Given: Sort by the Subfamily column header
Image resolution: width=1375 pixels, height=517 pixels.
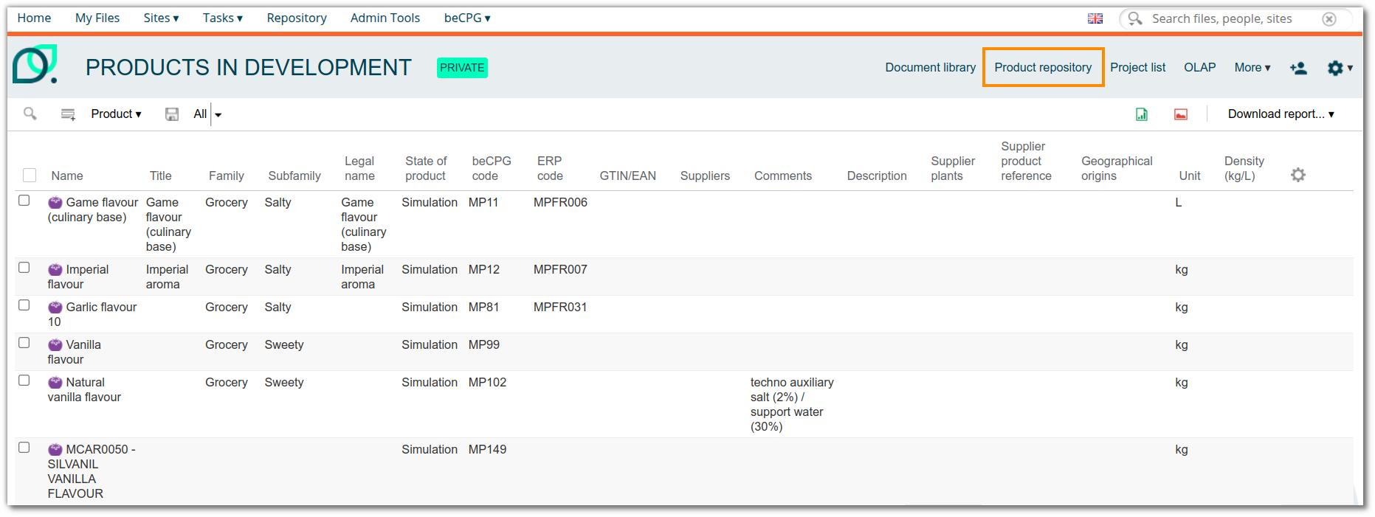Looking at the screenshot, I should pyautogui.click(x=294, y=176).
